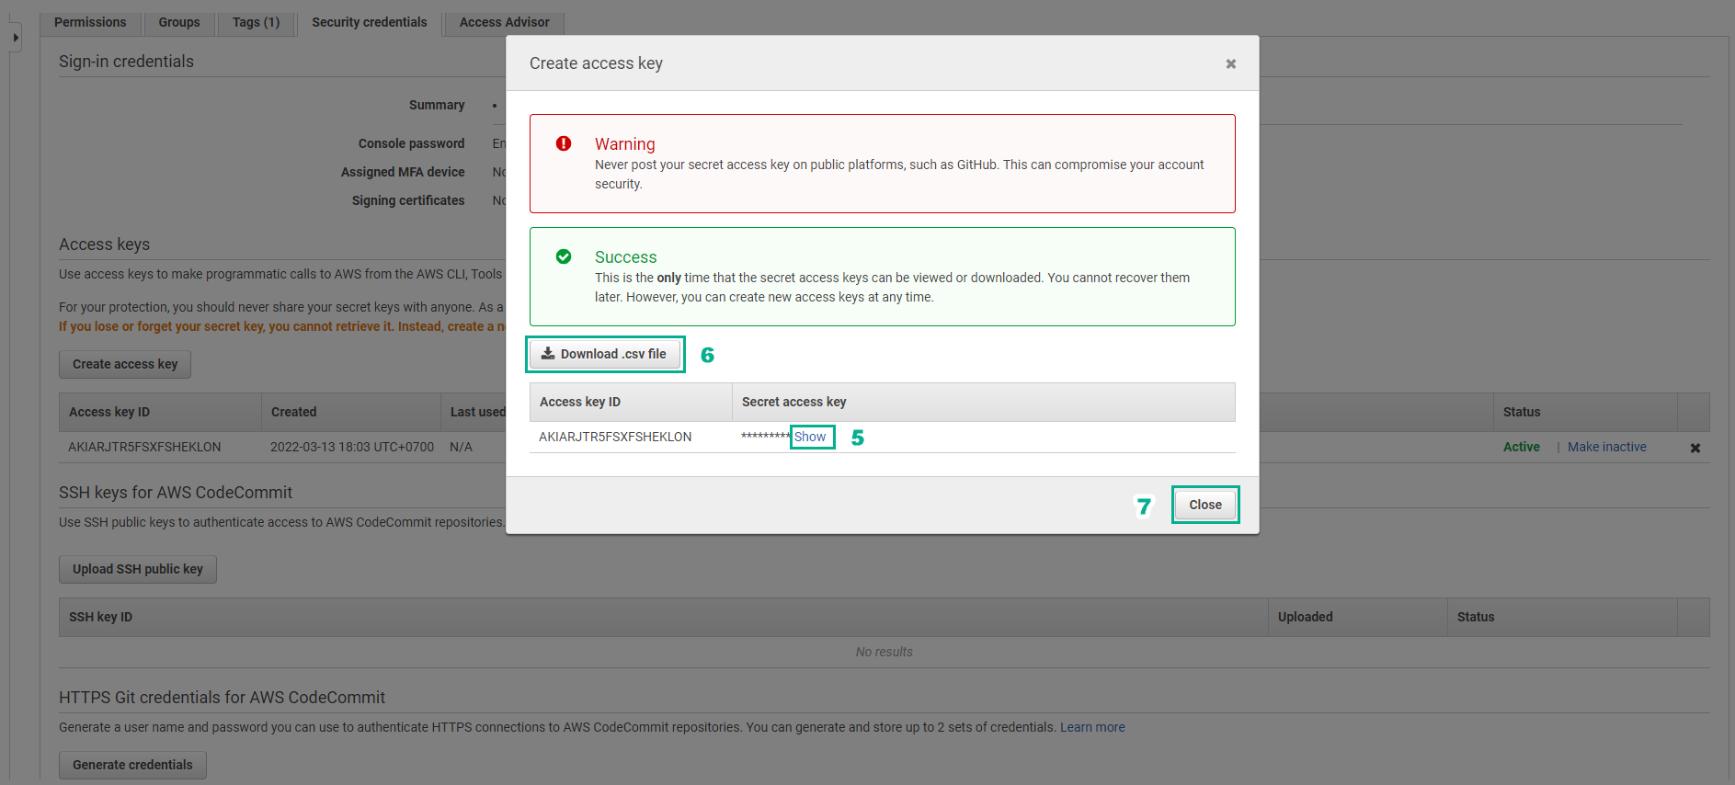1735x785 pixels.
Task: Click HTTPS Git credentials for AWS CodeCommit heading
Action: 222,698
